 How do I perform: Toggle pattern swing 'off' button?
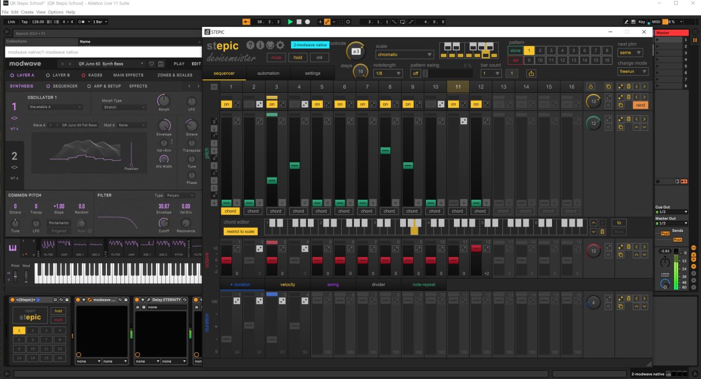click(415, 74)
